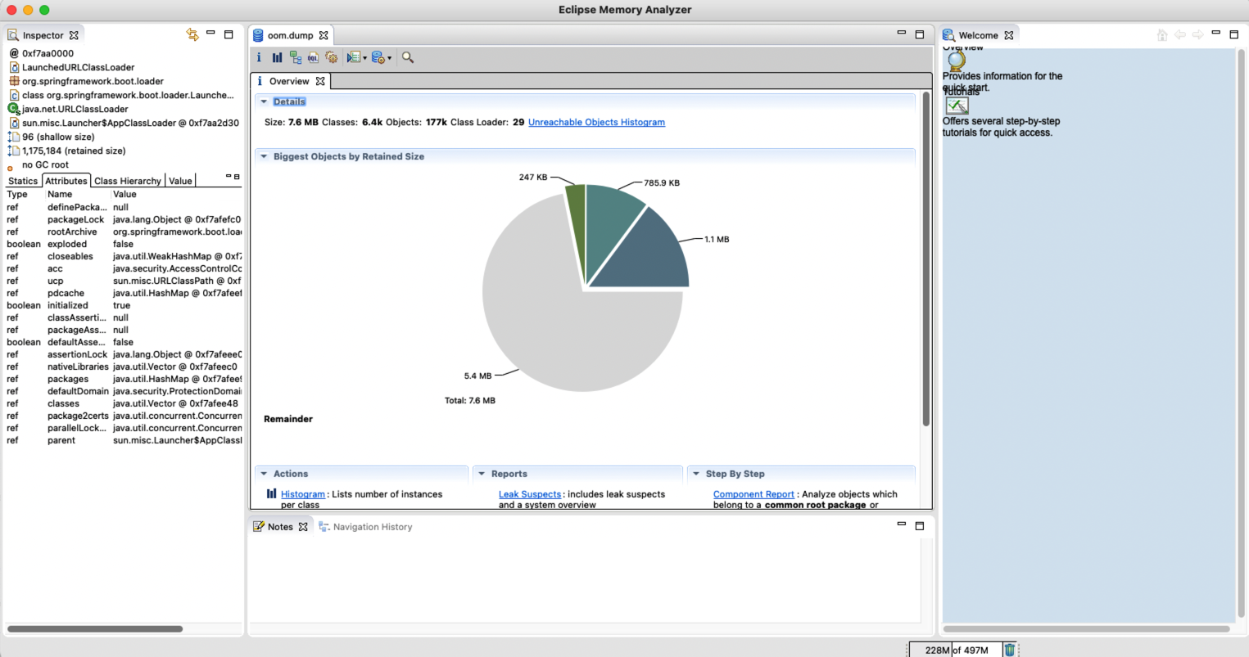1249x657 pixels.
Task: Click the Histogram bar icon under Actions
Action: (x=272, y=494)
